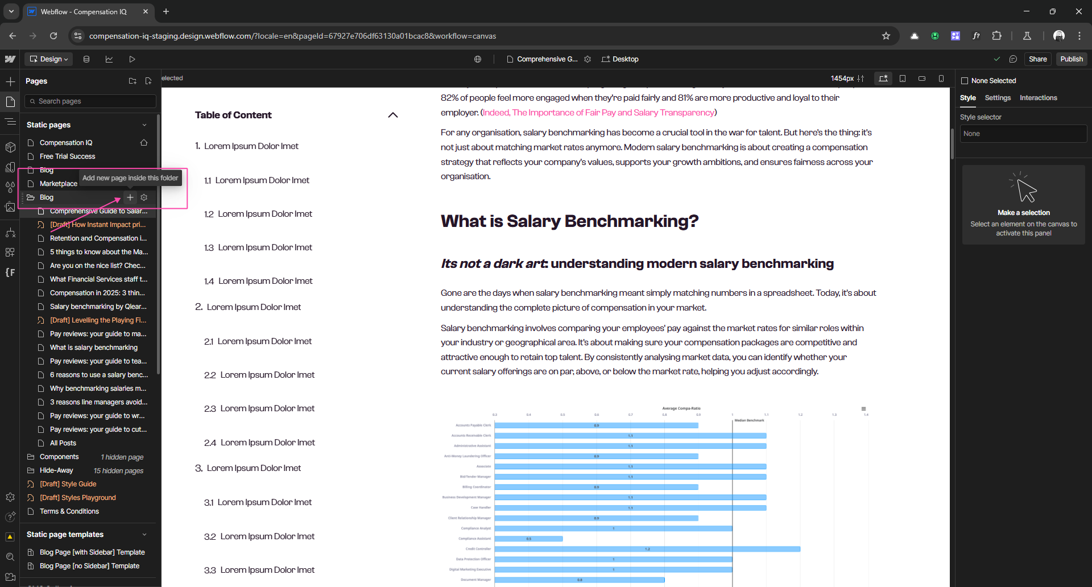Open the chart hamburger menu icon
Image resolution: width=1092 pixels, height=587 pixels.
(x=863, y=409)
